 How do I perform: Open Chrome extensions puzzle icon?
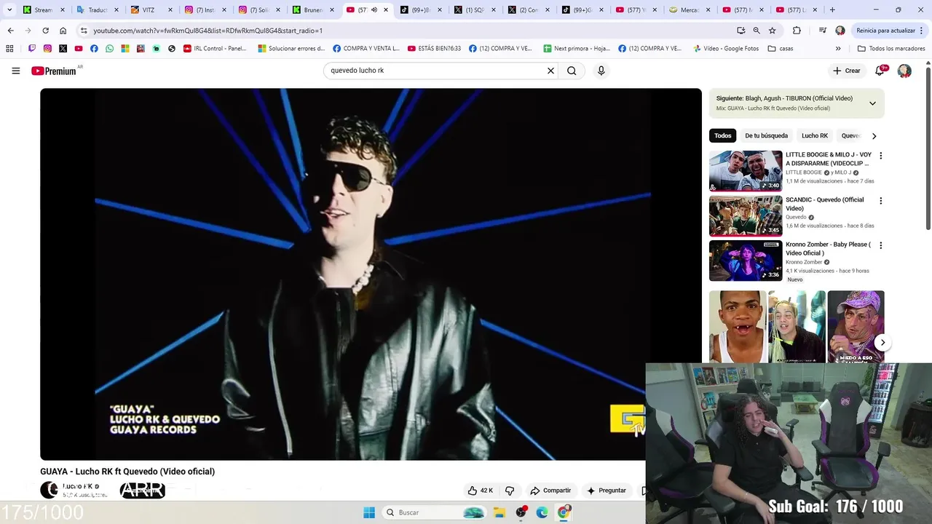[x=797, y=31]
